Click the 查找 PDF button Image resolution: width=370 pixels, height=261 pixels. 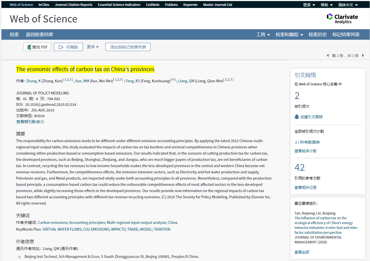37,47
